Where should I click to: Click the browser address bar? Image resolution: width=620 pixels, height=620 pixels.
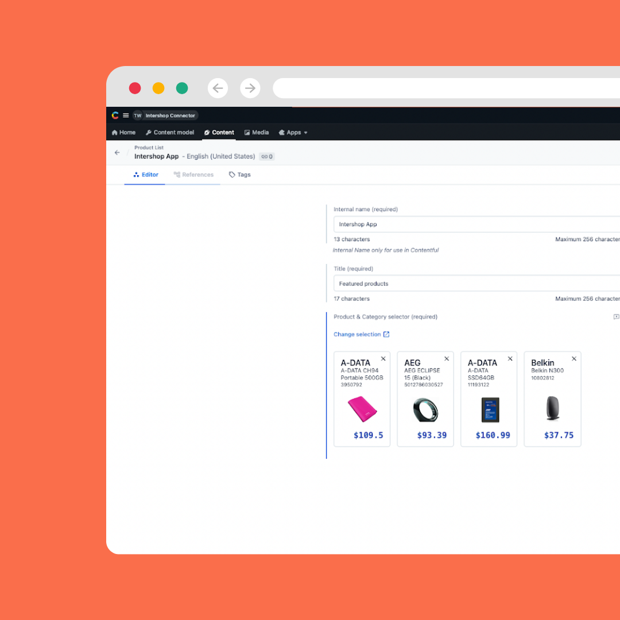tap(447, 88)
